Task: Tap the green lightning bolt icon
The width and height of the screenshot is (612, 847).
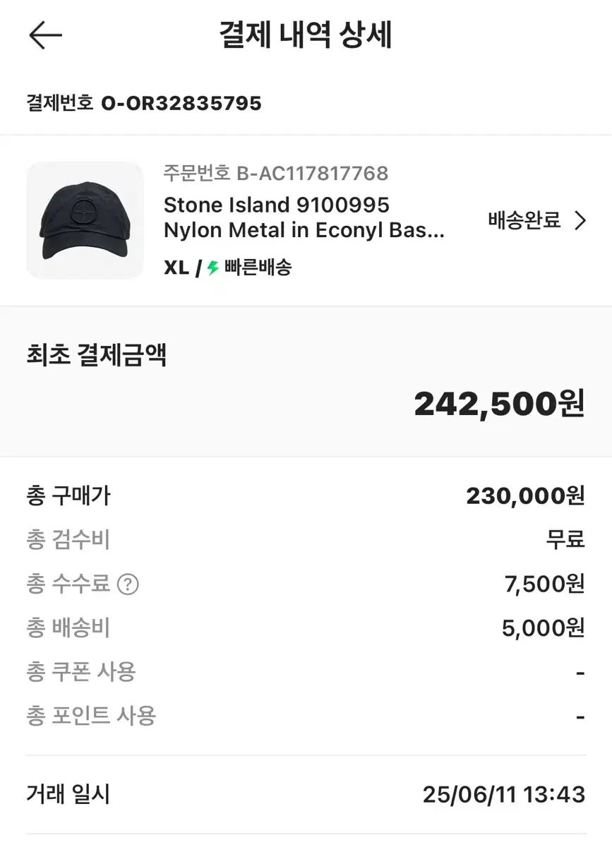Action: [213, 268]
